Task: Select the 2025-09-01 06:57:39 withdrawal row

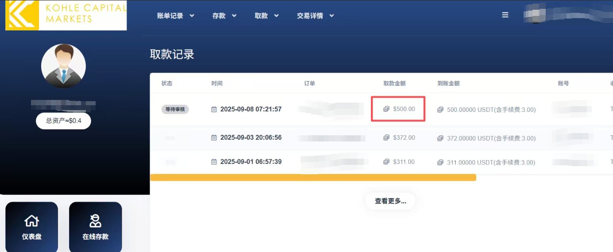Action: click(x=382, y=162)
